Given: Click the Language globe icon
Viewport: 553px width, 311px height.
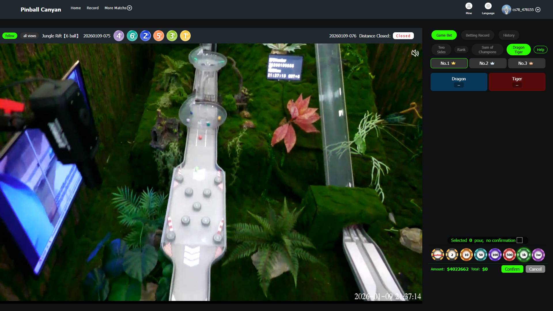Looking at the screenshot, I should tap(488, 6).
